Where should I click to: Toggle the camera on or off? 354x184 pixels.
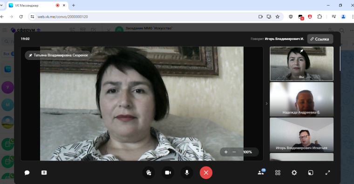pos(168,173)
